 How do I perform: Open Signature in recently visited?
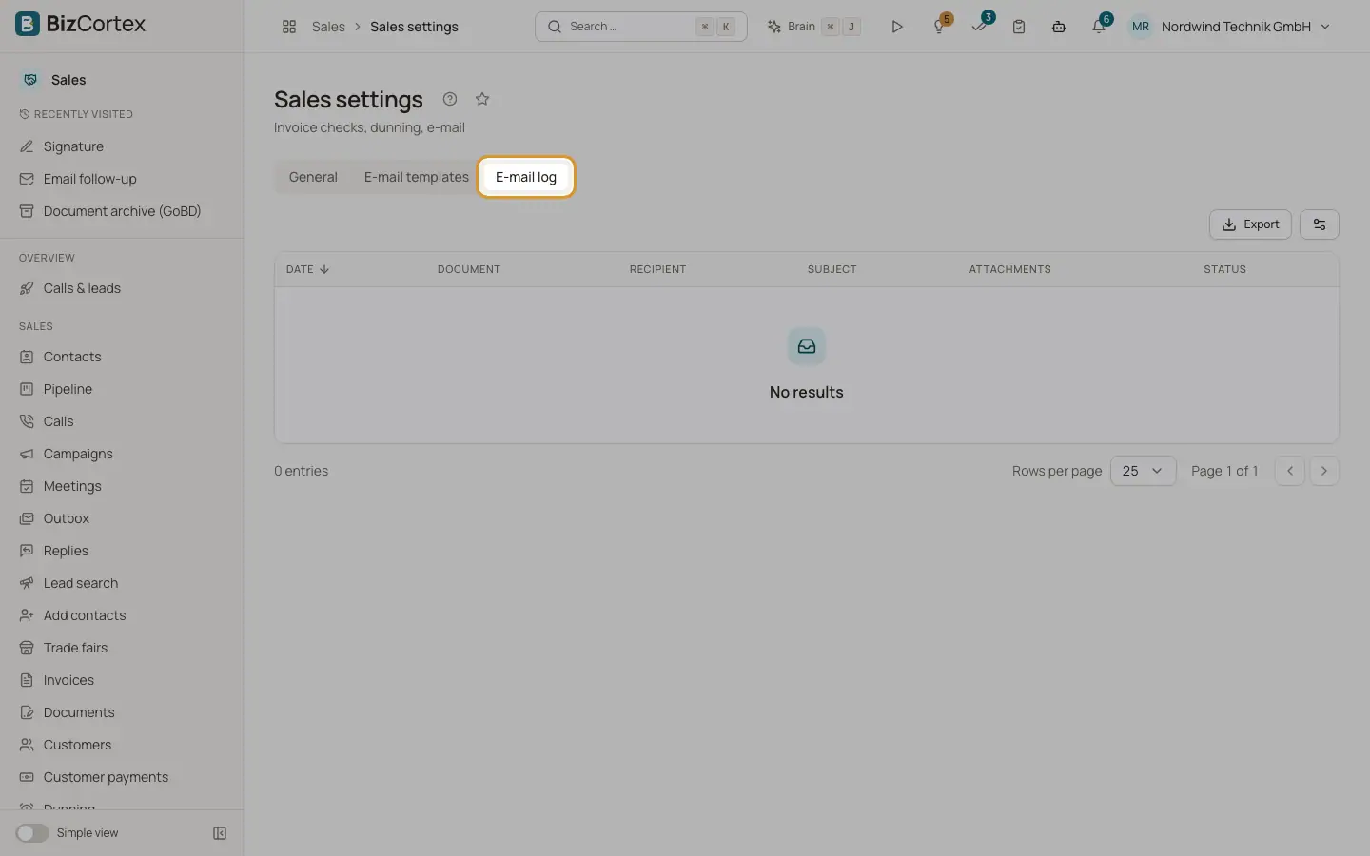[122, 146]
